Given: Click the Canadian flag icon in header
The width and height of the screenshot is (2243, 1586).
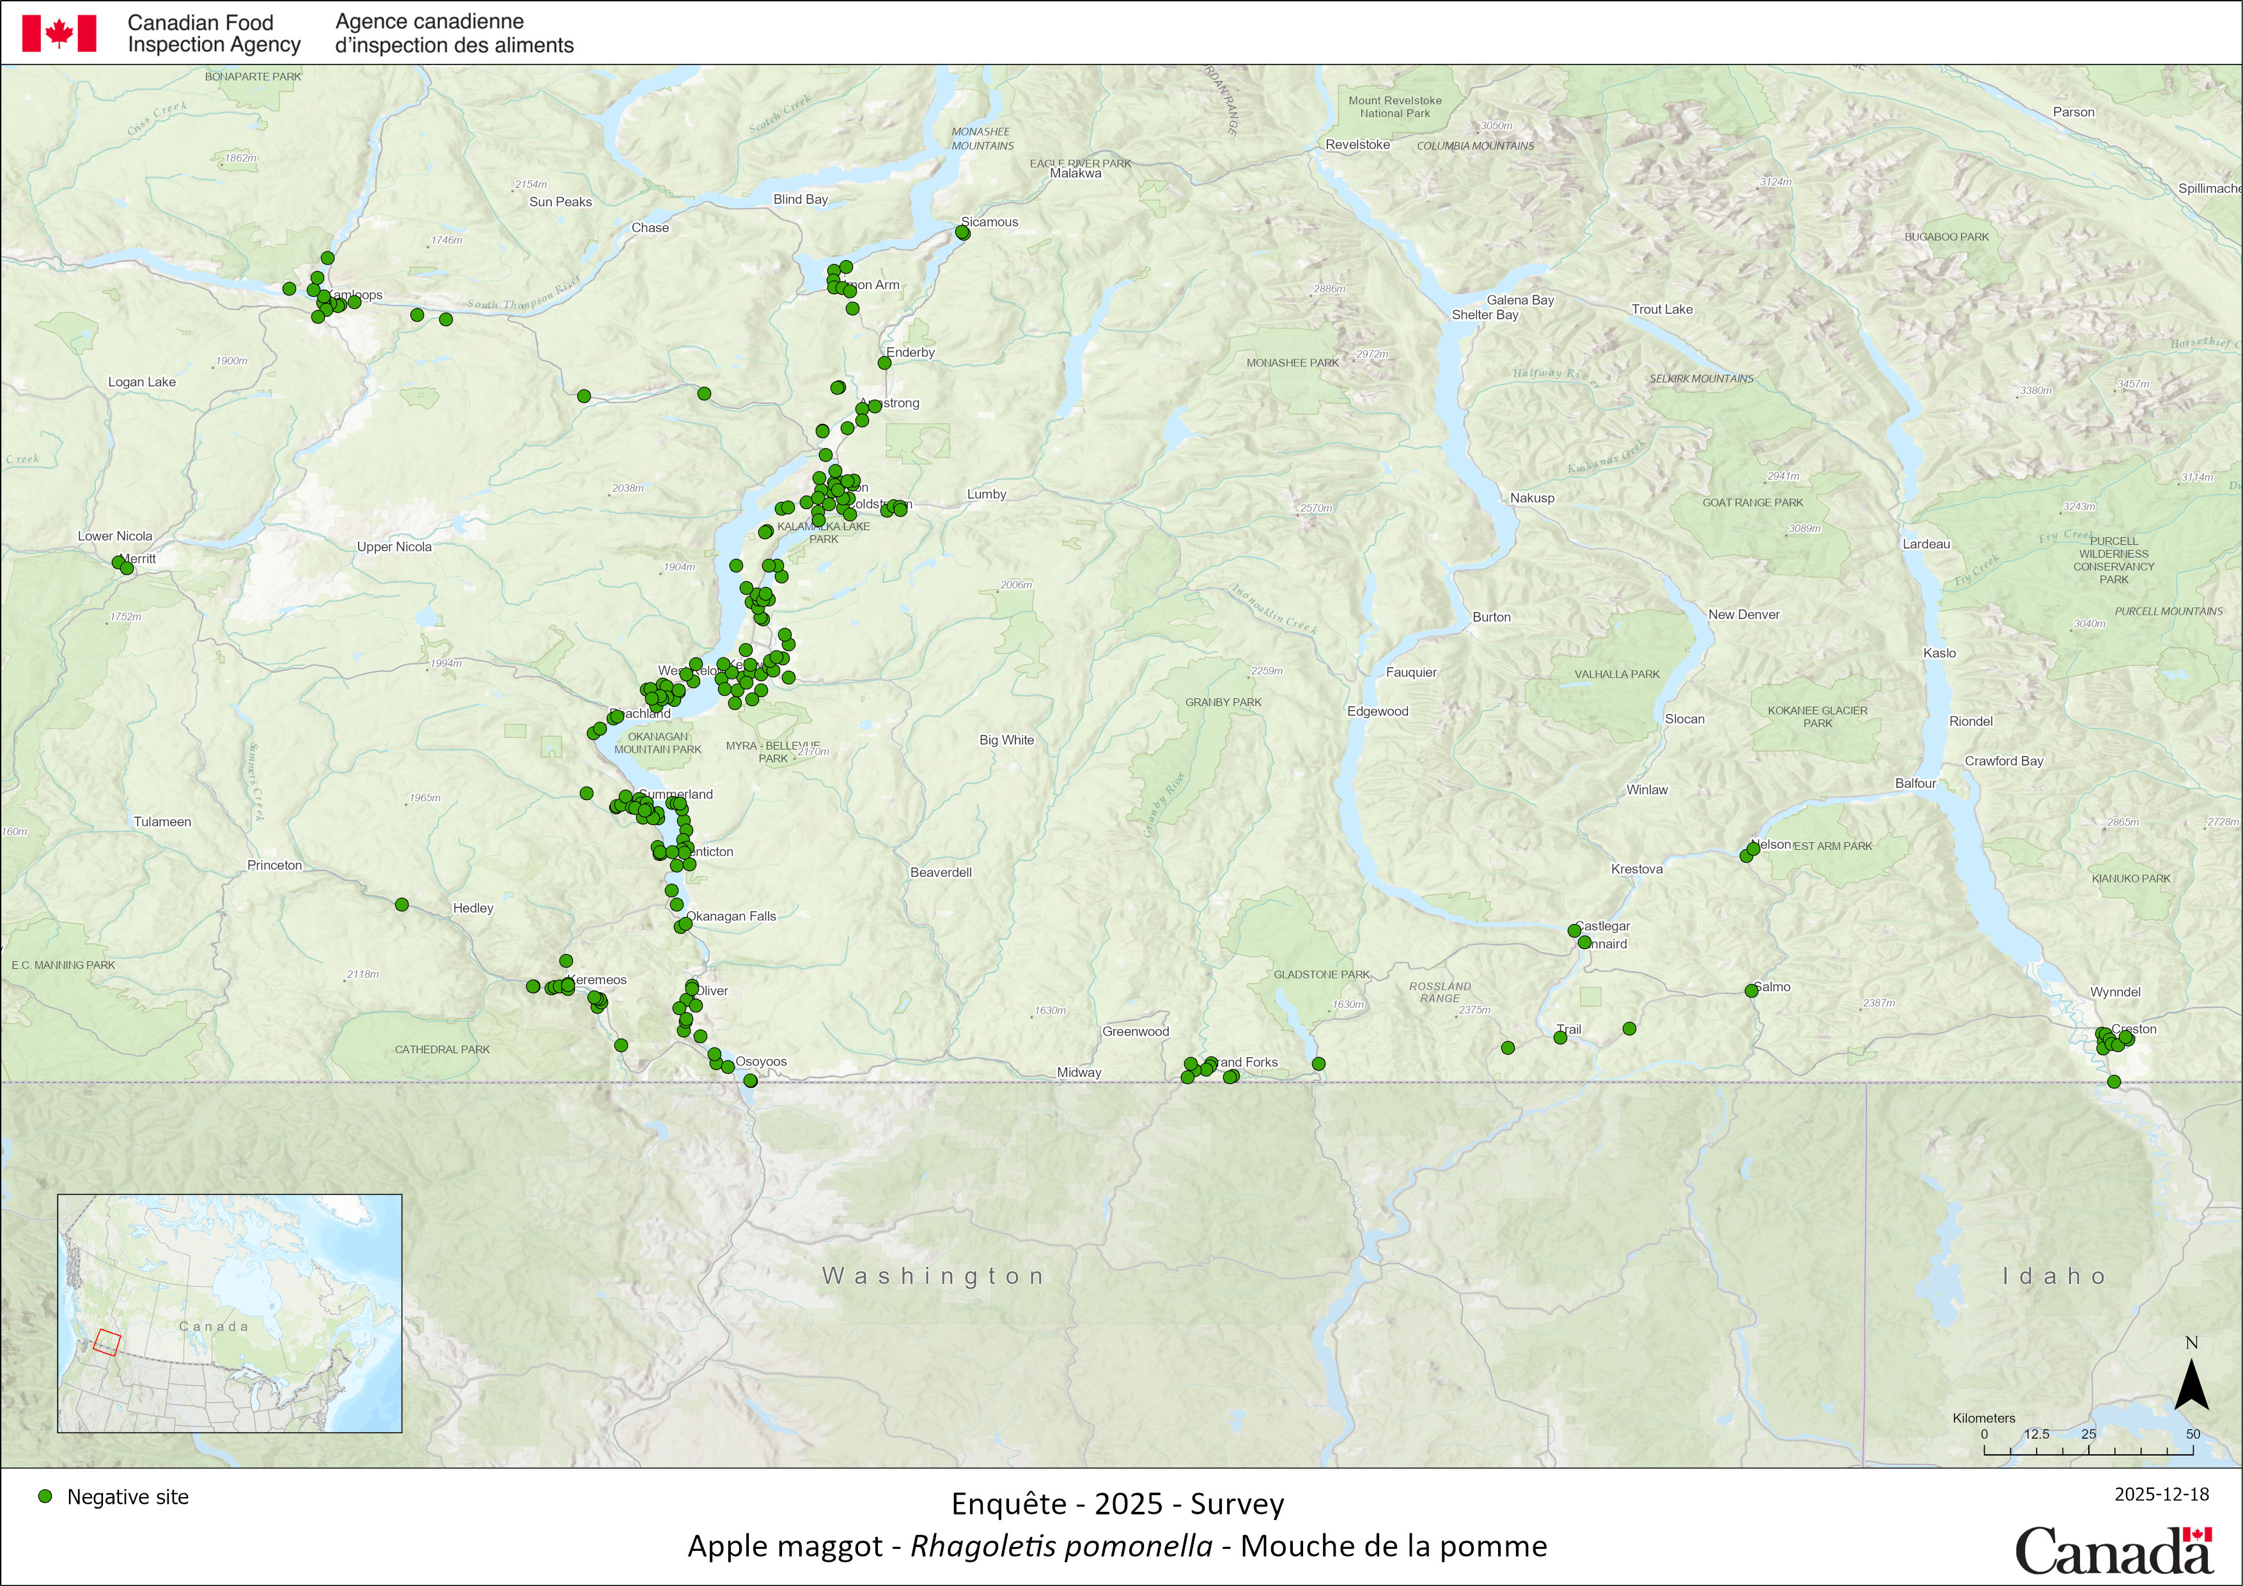Looking at the screenshot, I should [59, 33].
